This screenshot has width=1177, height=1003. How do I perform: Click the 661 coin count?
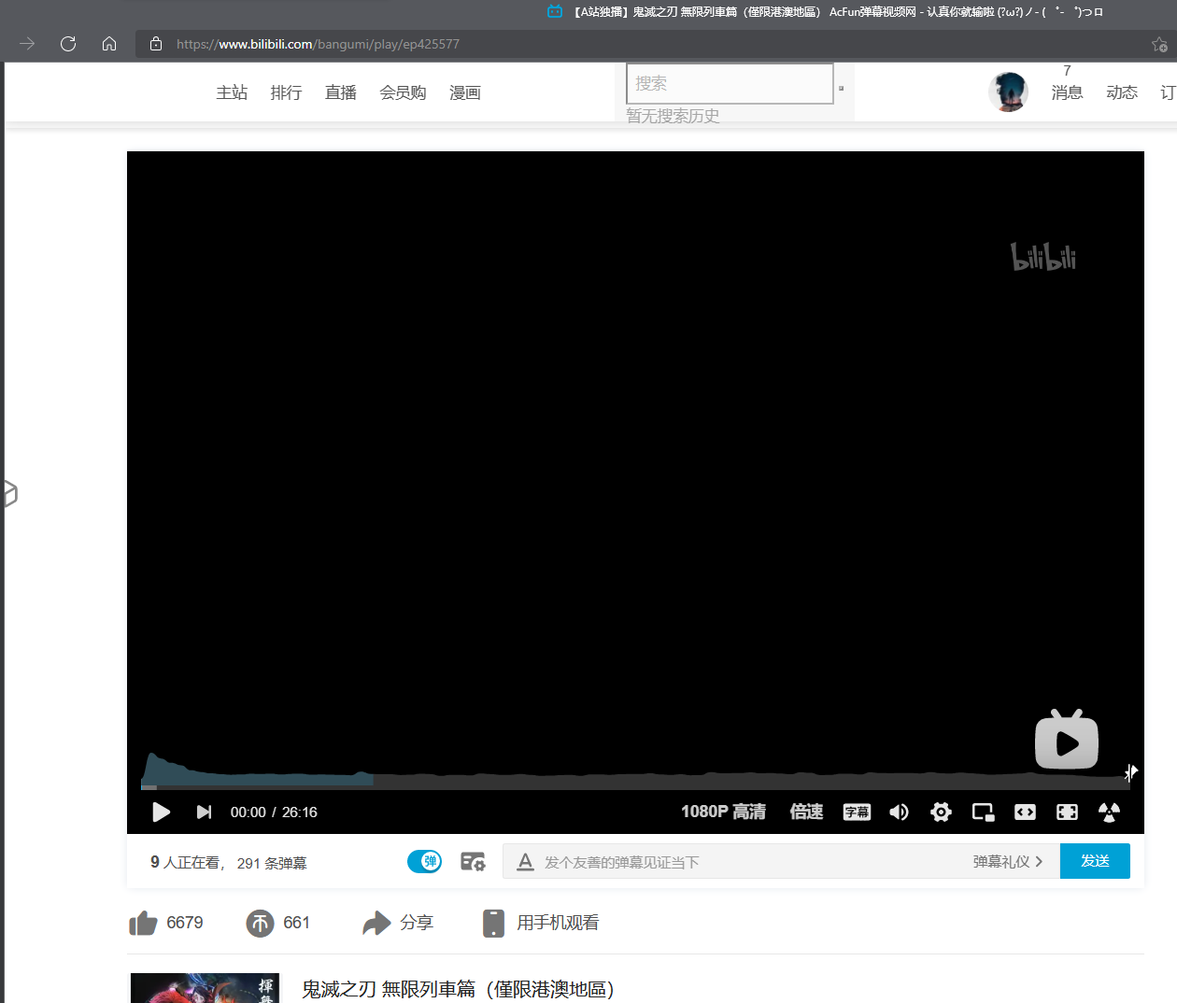(296, 923)
